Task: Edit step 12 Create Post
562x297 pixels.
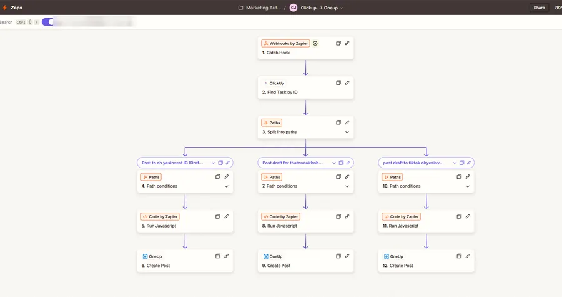Action: click(468, 256)
